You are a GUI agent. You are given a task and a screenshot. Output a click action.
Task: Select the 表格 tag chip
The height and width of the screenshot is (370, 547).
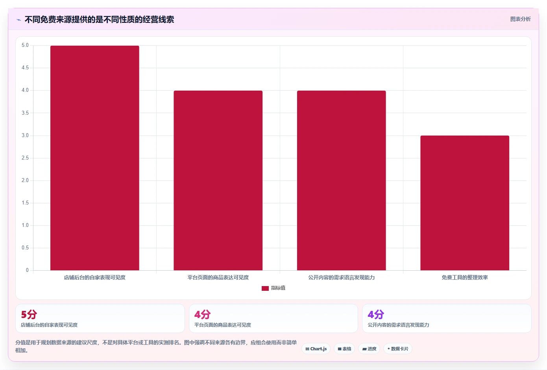tap(344, 349)
